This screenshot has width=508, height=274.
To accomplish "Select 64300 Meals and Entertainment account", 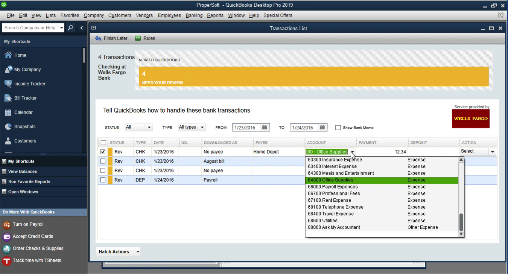I will pos(382,173).
